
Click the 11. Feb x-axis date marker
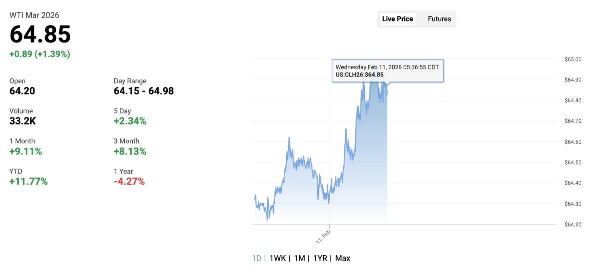(x=324, y=236)
